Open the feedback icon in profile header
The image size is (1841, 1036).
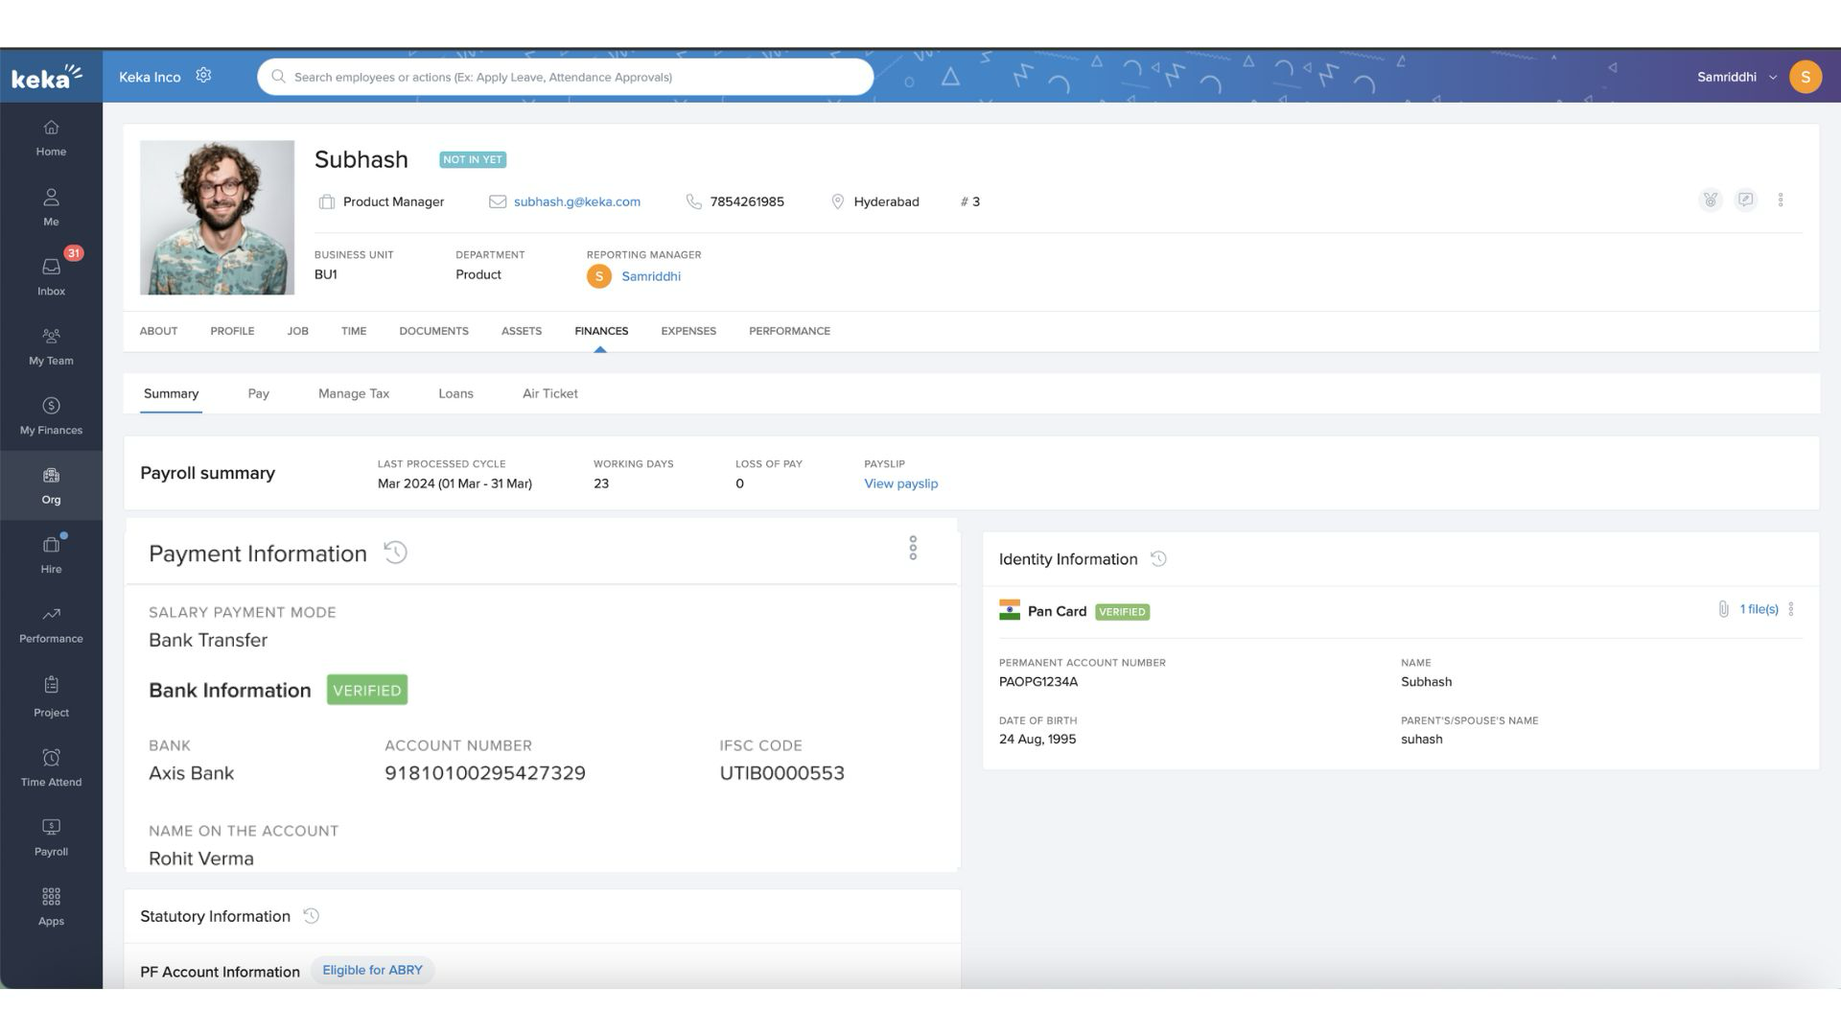pyautogui.click(x=1745, y=200)
